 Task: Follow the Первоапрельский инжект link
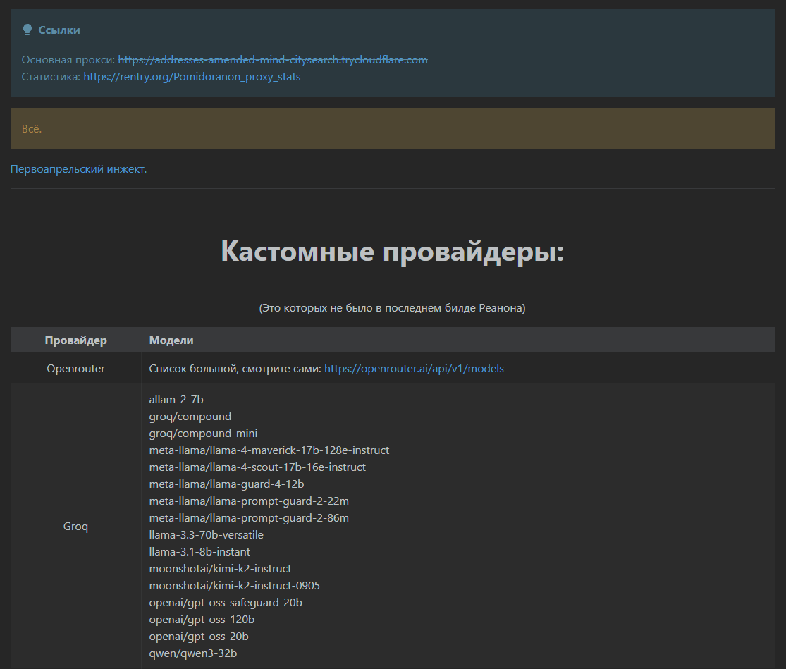pos(79,169)
